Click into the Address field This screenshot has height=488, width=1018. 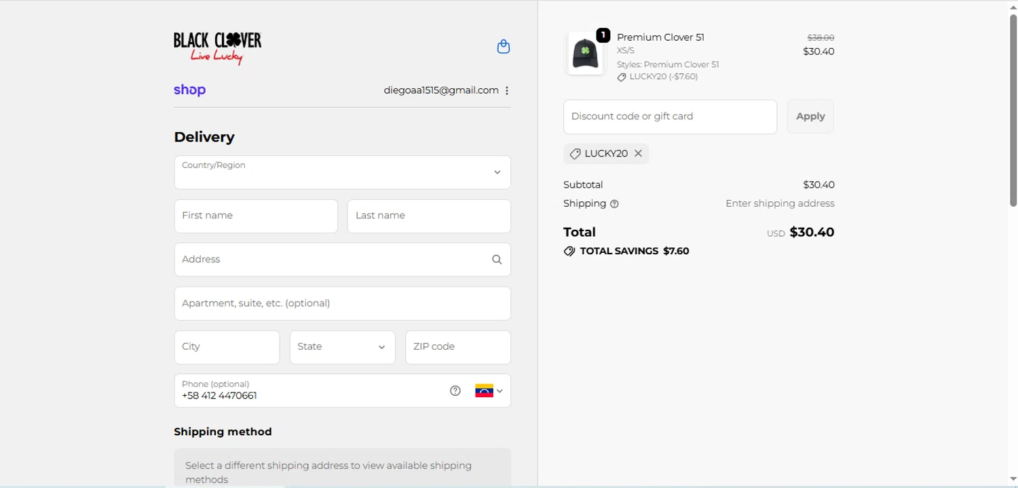pos(342,260)
